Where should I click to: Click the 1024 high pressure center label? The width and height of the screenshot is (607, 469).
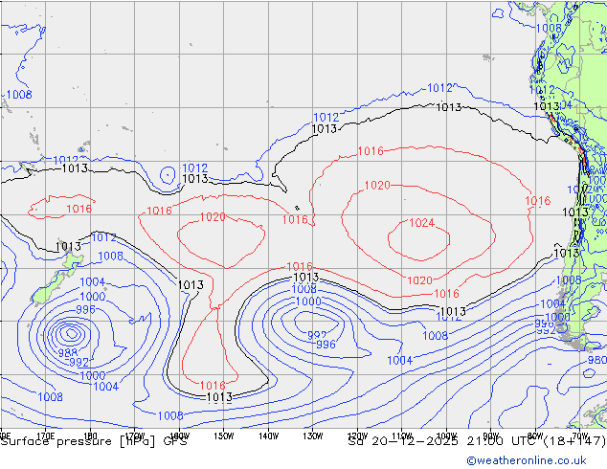coord(422,223)
